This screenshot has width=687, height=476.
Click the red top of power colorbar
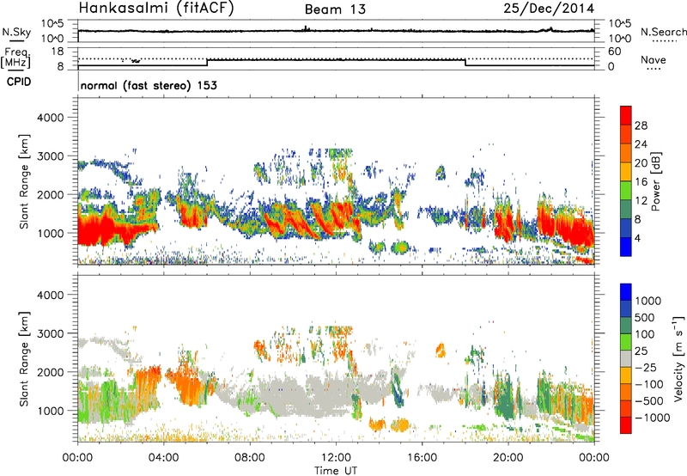pos(626,115)
